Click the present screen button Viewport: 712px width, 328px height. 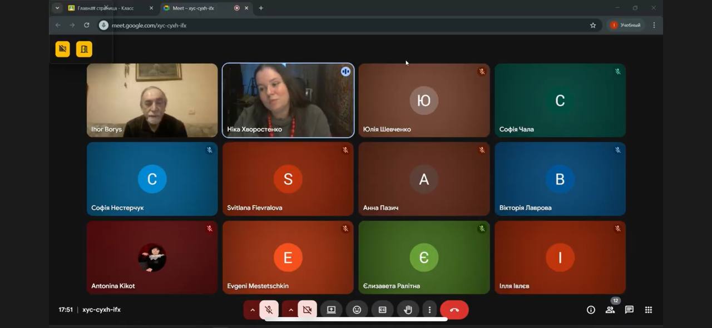(x=331, y=310)
